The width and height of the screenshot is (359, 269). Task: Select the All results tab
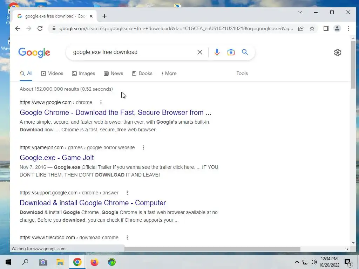[x=26, y=74]
